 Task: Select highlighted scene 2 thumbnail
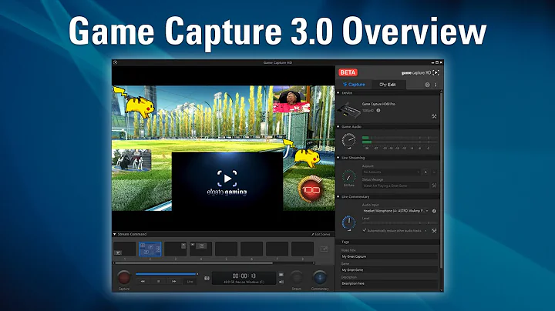pyautogui.click(x=150, y=249)
